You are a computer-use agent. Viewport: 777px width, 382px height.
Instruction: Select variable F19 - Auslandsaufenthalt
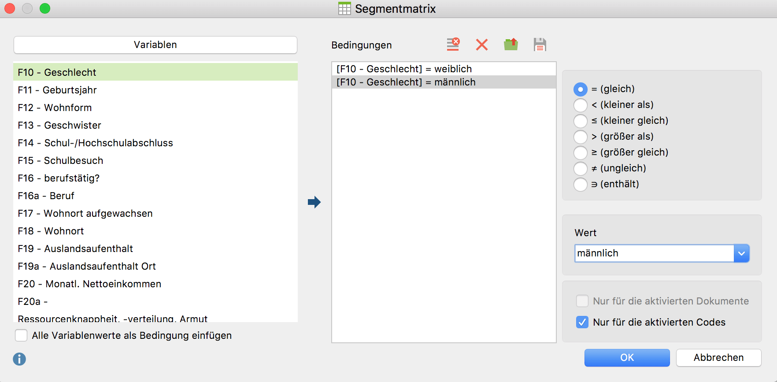155,248
